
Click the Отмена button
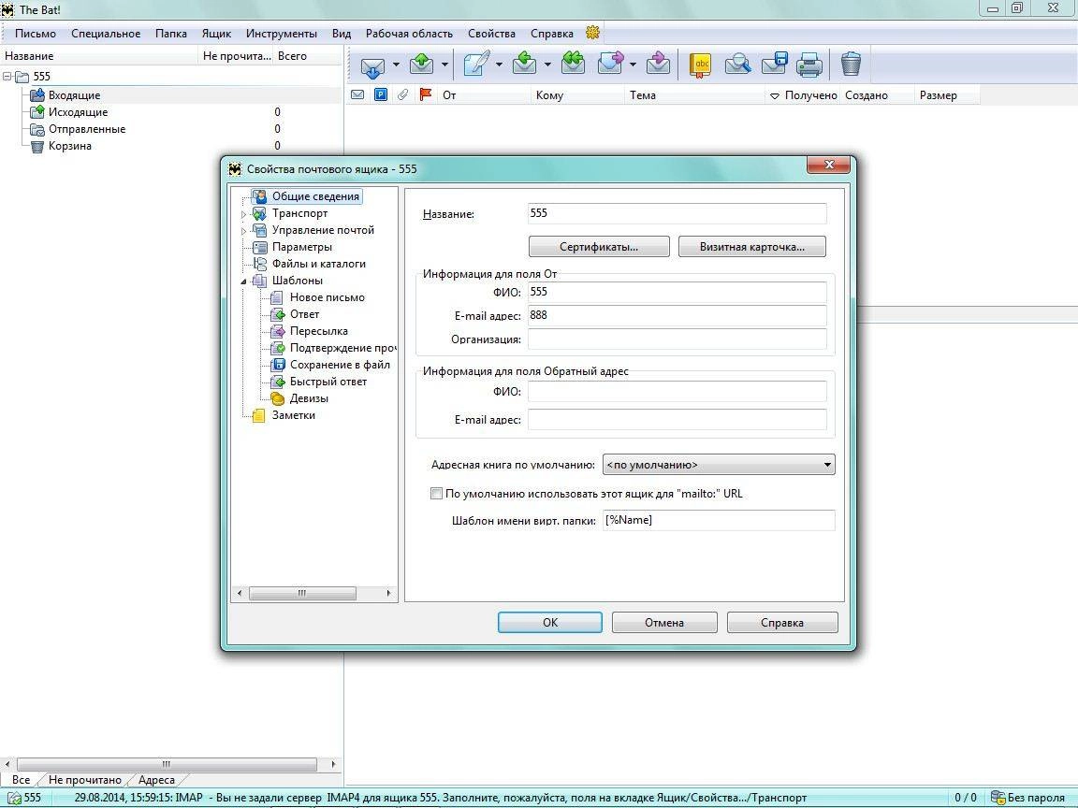[664, 623]
